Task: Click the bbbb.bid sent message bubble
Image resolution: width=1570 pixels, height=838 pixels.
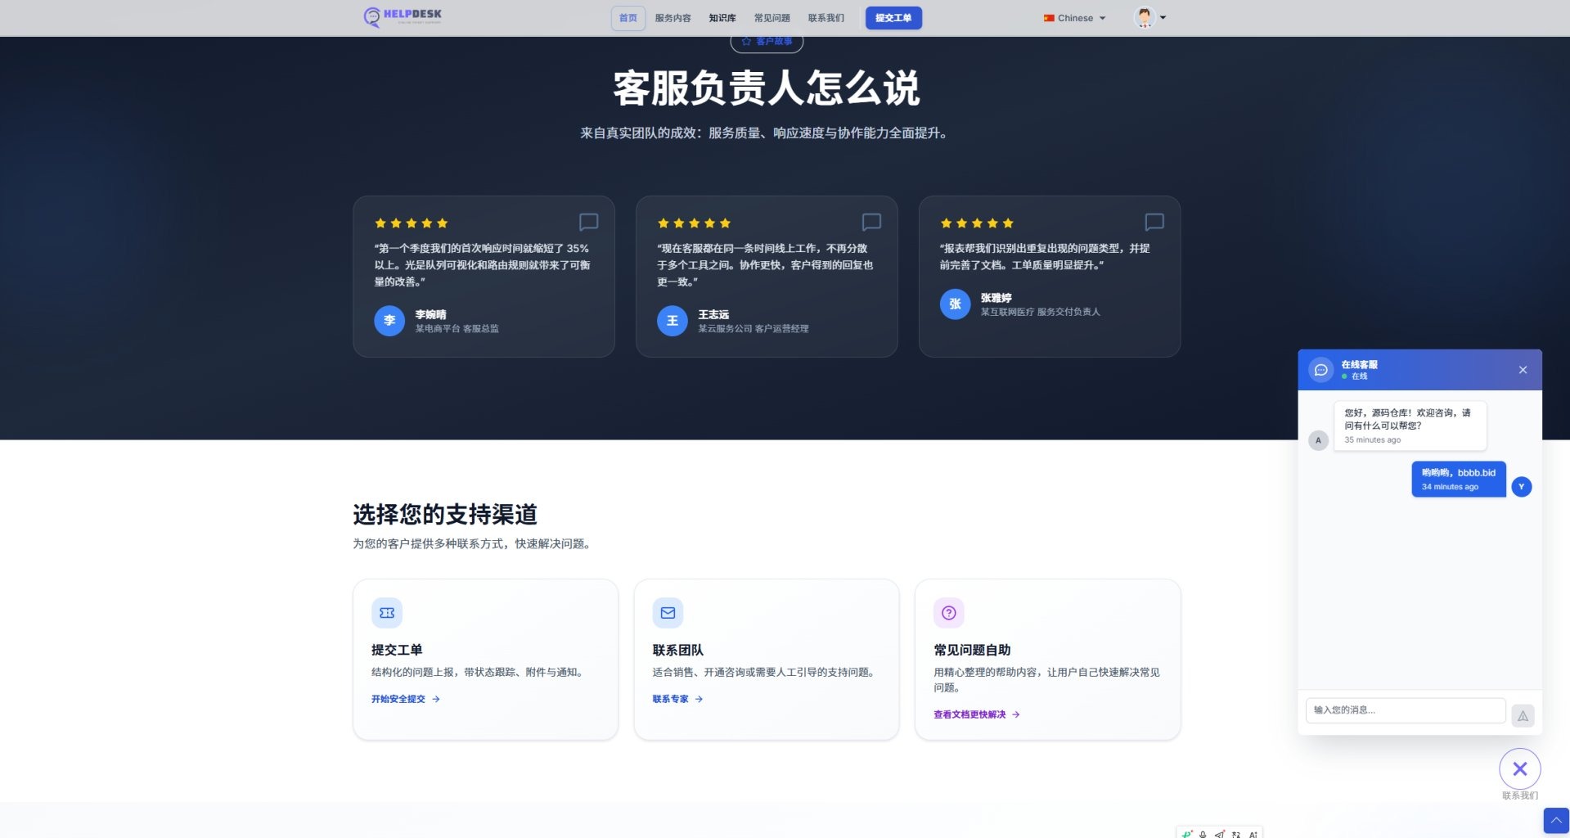Action: point(1459,480)
